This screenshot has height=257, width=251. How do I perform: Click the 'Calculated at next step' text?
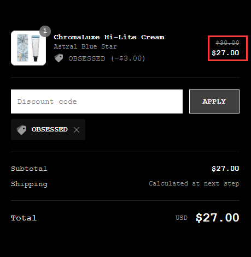pyautogui.click(x=194, y=183)
